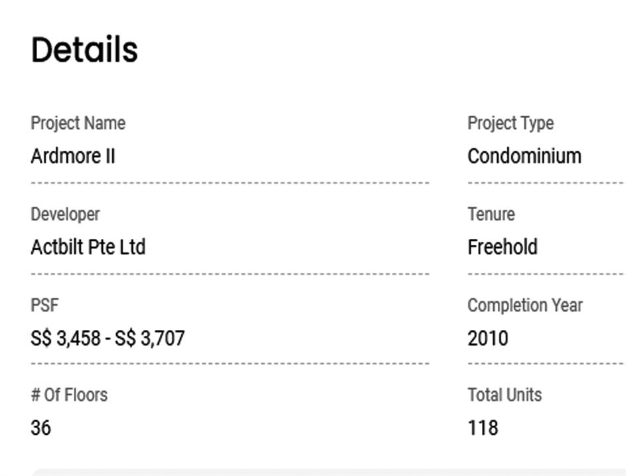This screenshot has width=626, height=476.
Task: Select the 2010 completion year value
Action: [x=488, y=339]
